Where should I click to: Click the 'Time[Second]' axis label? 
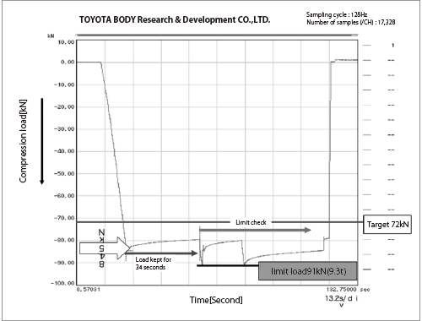216,300
